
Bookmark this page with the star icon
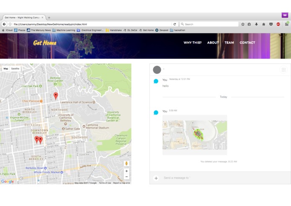[x=243, y=24]
